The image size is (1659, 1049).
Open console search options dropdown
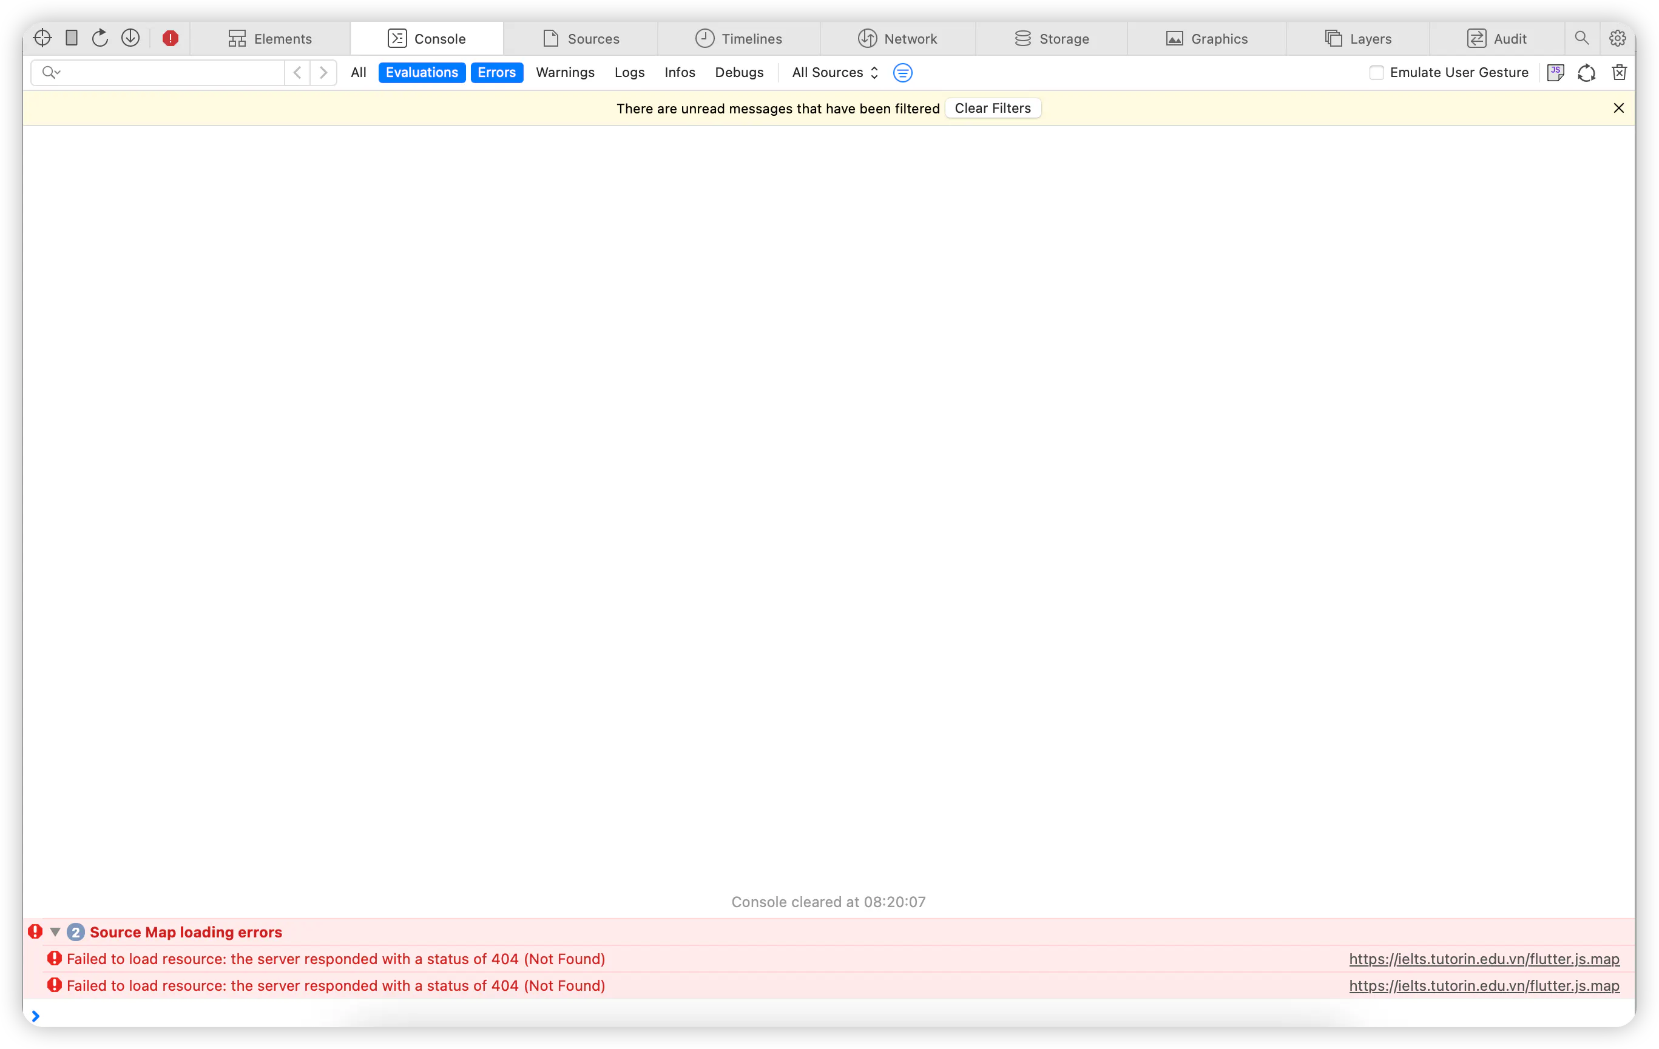pyautogui.click(x=51, y=72)
